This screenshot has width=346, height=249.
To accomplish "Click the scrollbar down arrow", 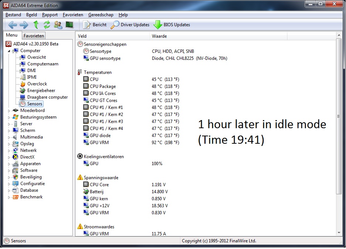I will point(339,233).
